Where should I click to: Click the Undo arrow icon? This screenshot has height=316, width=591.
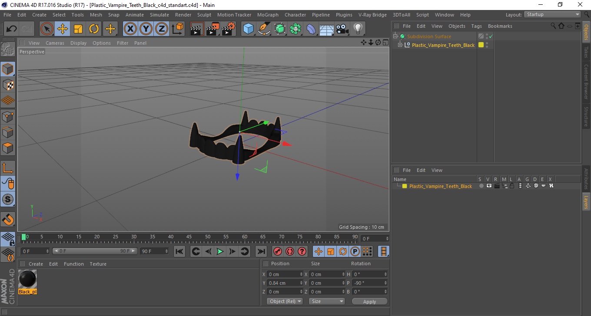(x=11, y=29)
